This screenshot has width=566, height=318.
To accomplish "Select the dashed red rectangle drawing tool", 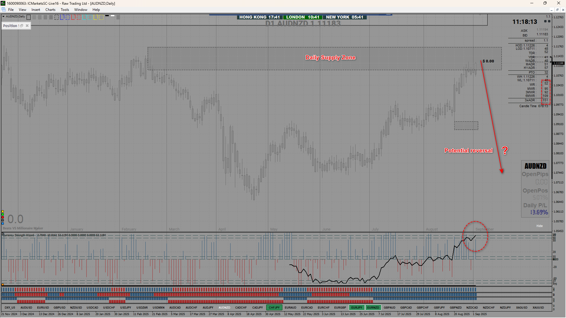I will (x=79, y=17).
